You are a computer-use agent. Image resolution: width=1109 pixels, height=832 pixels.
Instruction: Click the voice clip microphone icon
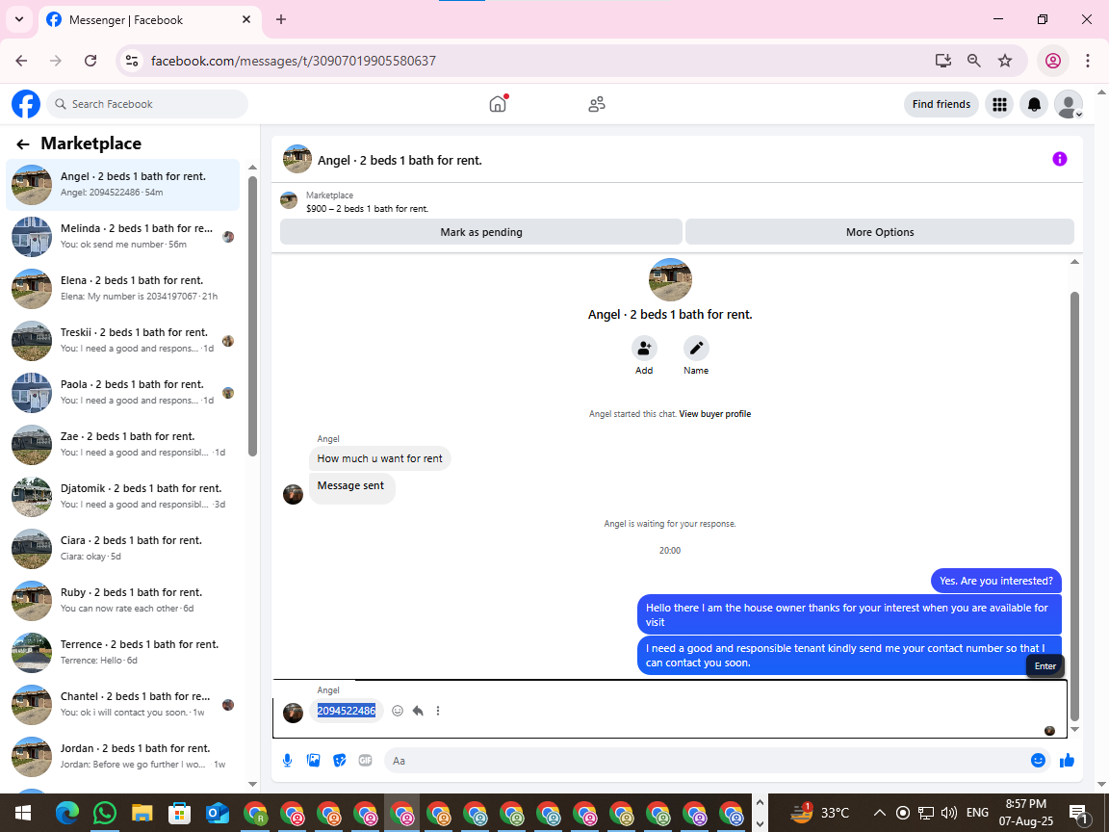[287, 761]
